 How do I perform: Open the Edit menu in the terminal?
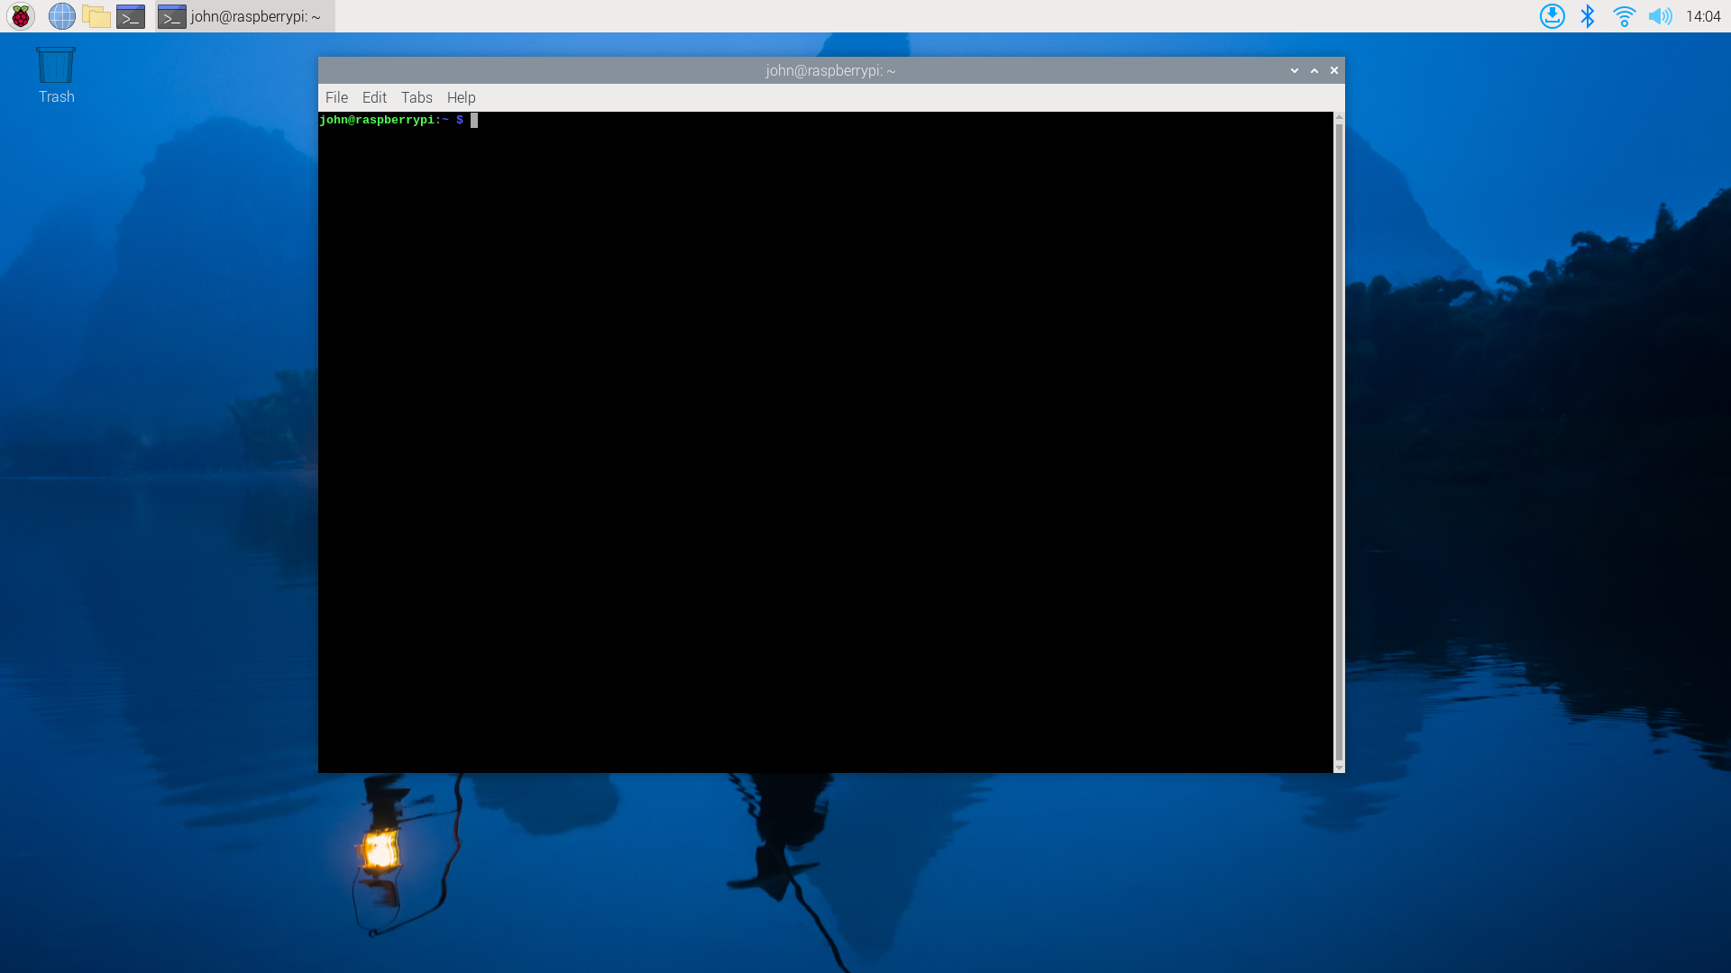[x=374, y=97]
